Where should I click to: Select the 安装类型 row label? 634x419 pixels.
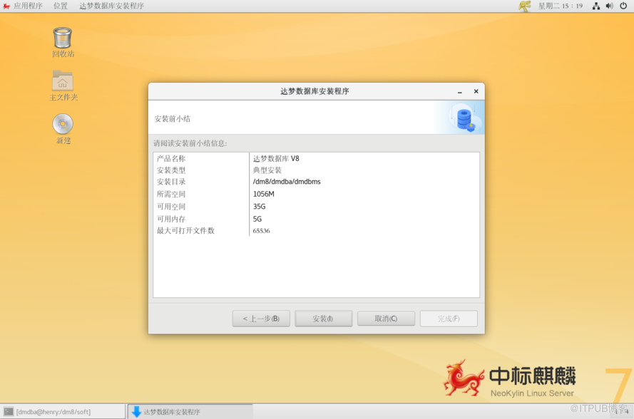click(x=171, y=170)
